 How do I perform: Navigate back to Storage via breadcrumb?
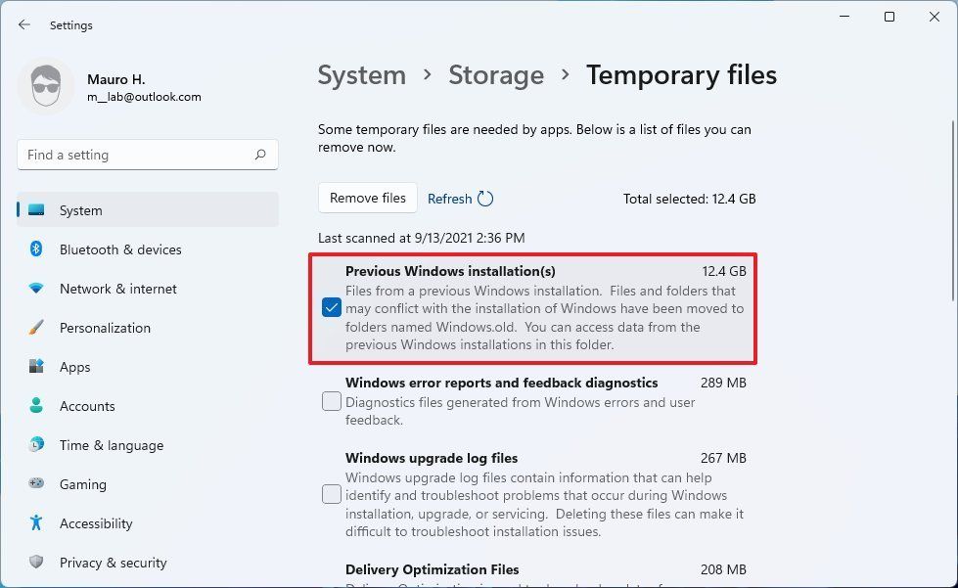(496, 74)
